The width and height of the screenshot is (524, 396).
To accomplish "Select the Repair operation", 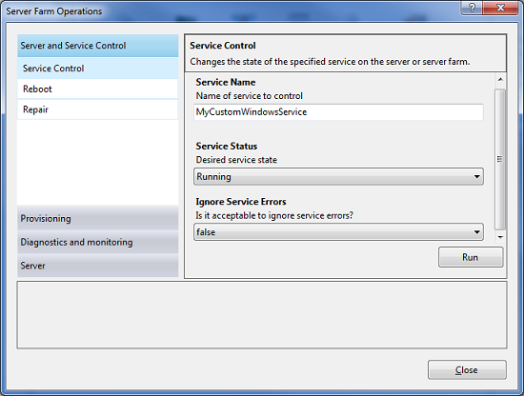I will point(97,109).
